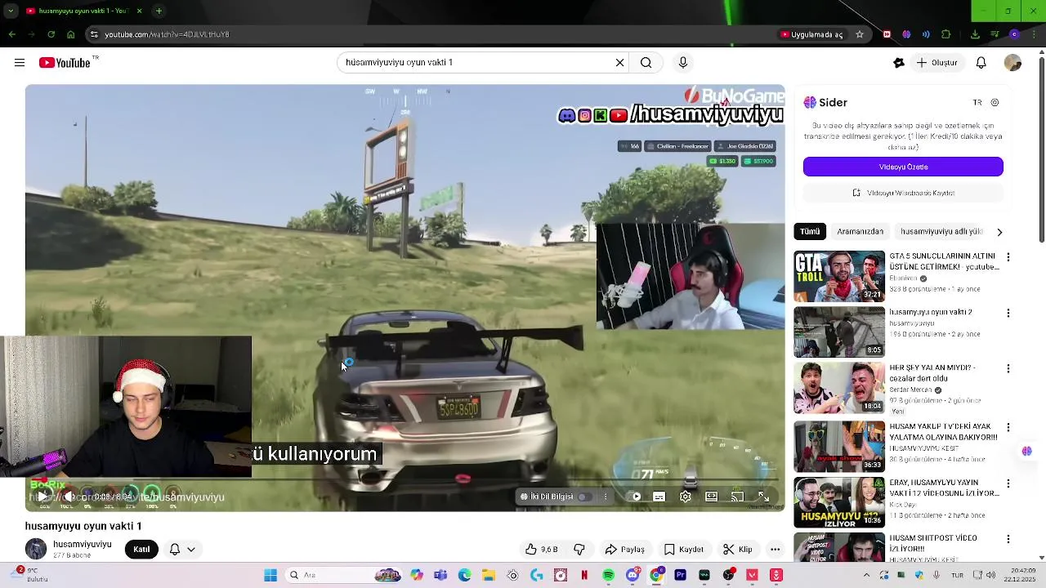Open player settings gear
Viewport: 1046px width, 588px height.
(686, 497)
